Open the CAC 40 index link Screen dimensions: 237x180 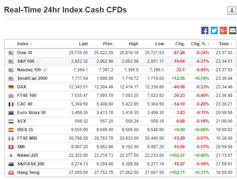[x=25, y=104]
